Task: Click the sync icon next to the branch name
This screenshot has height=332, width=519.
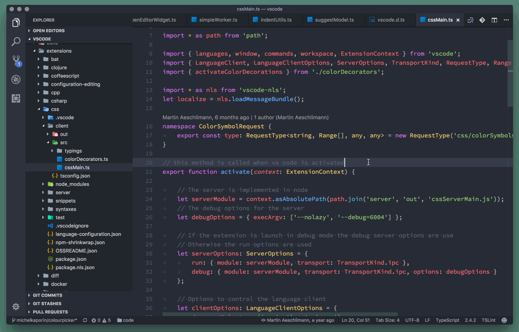Action: pyautogui.click(x=85, y=320)
